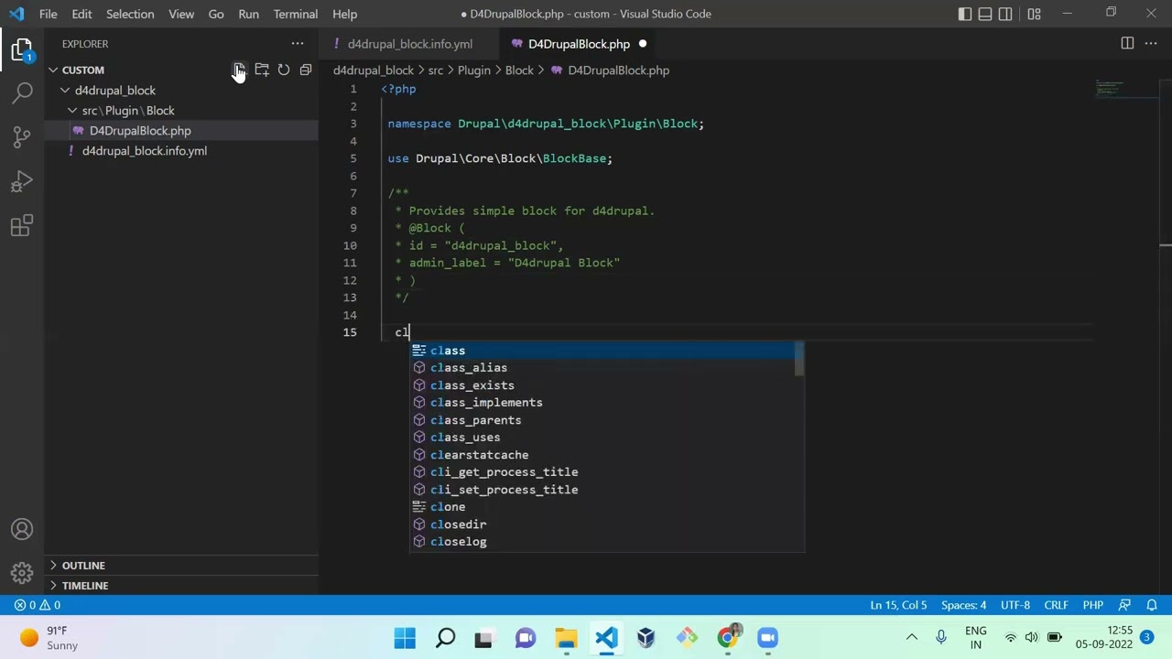Click the suggestion list scrollbar
The width and height of the screenshot is (1172, 659).
tap(799, 359)
